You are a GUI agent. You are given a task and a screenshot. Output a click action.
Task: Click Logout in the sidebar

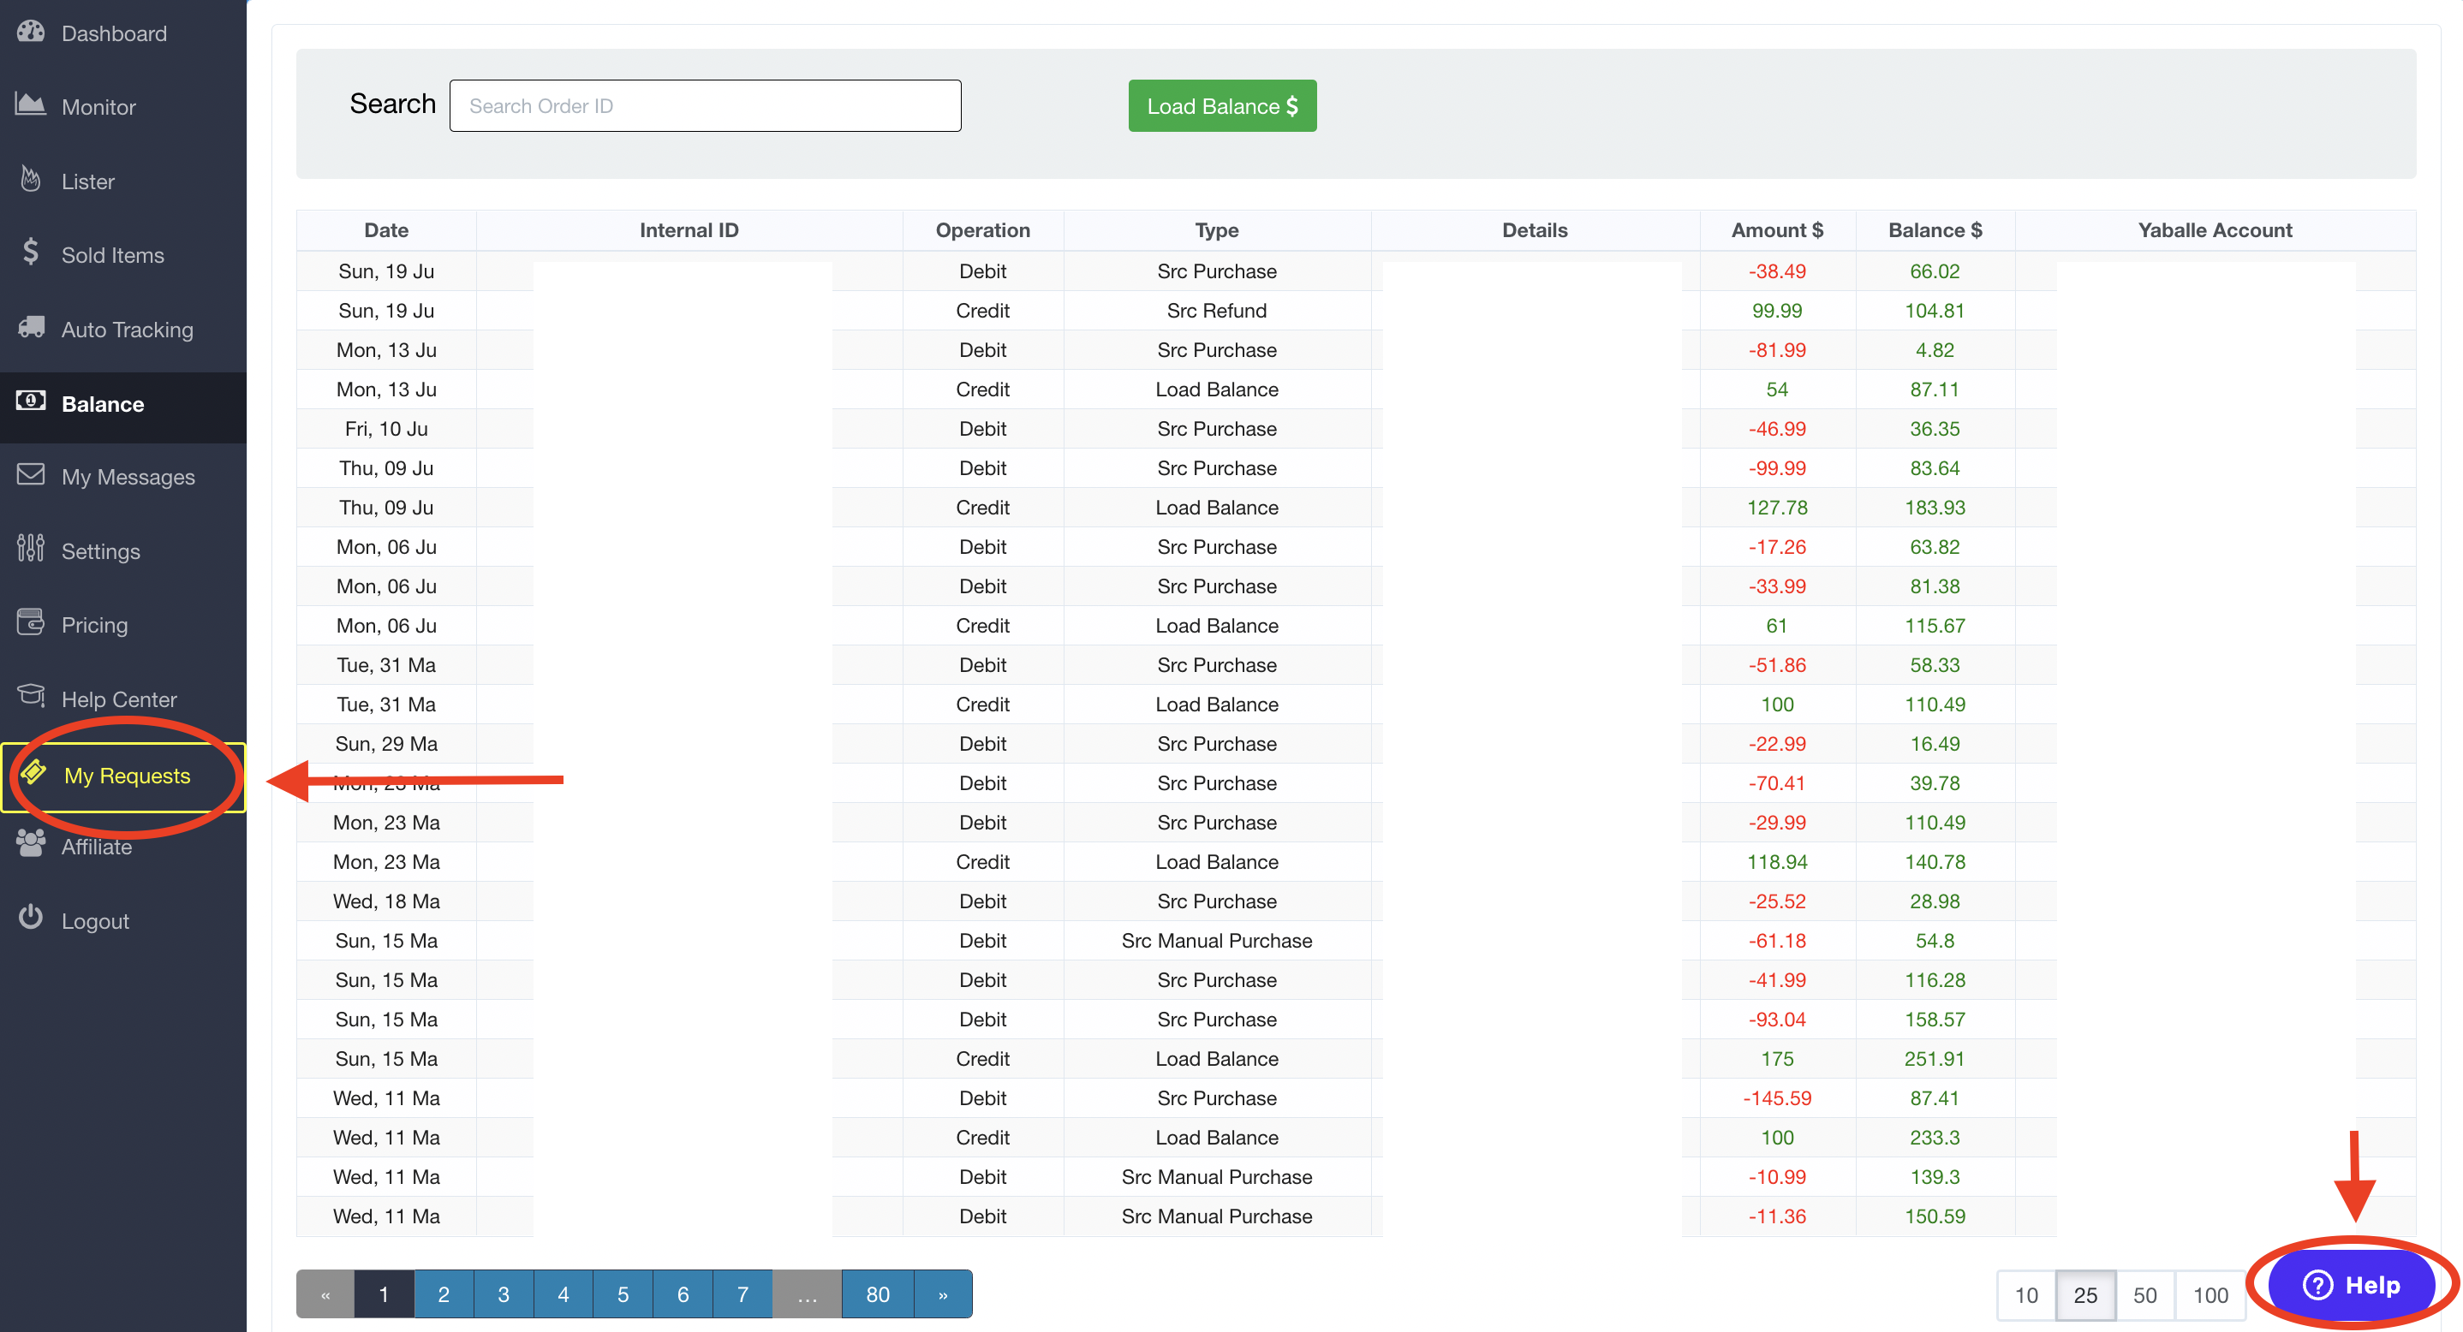(x=123, y=921)
